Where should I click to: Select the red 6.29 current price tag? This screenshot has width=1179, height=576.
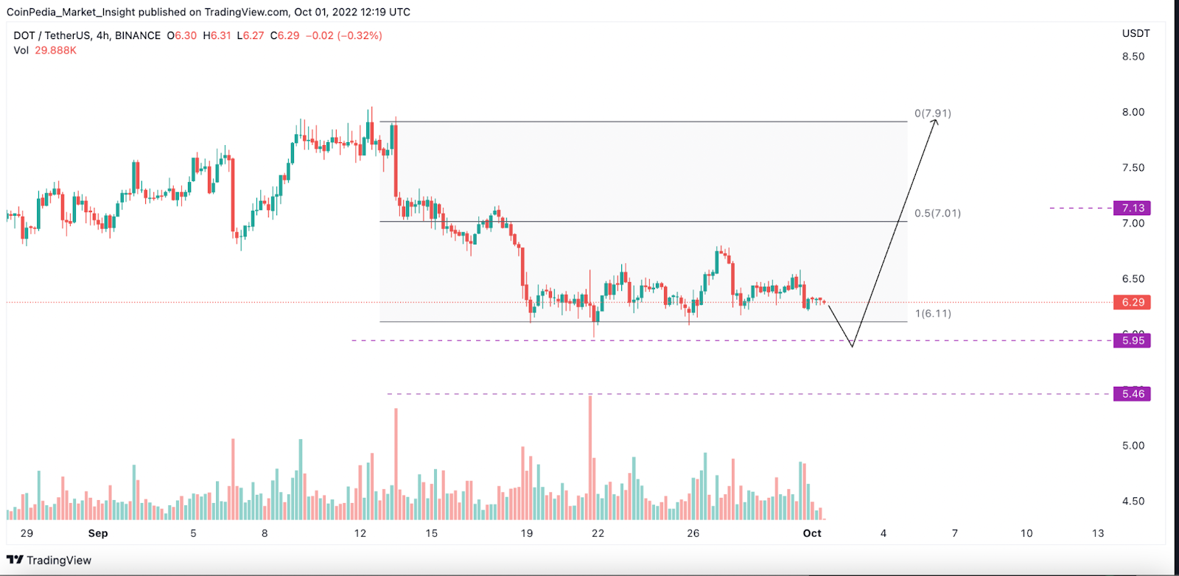pos(1133,303)
